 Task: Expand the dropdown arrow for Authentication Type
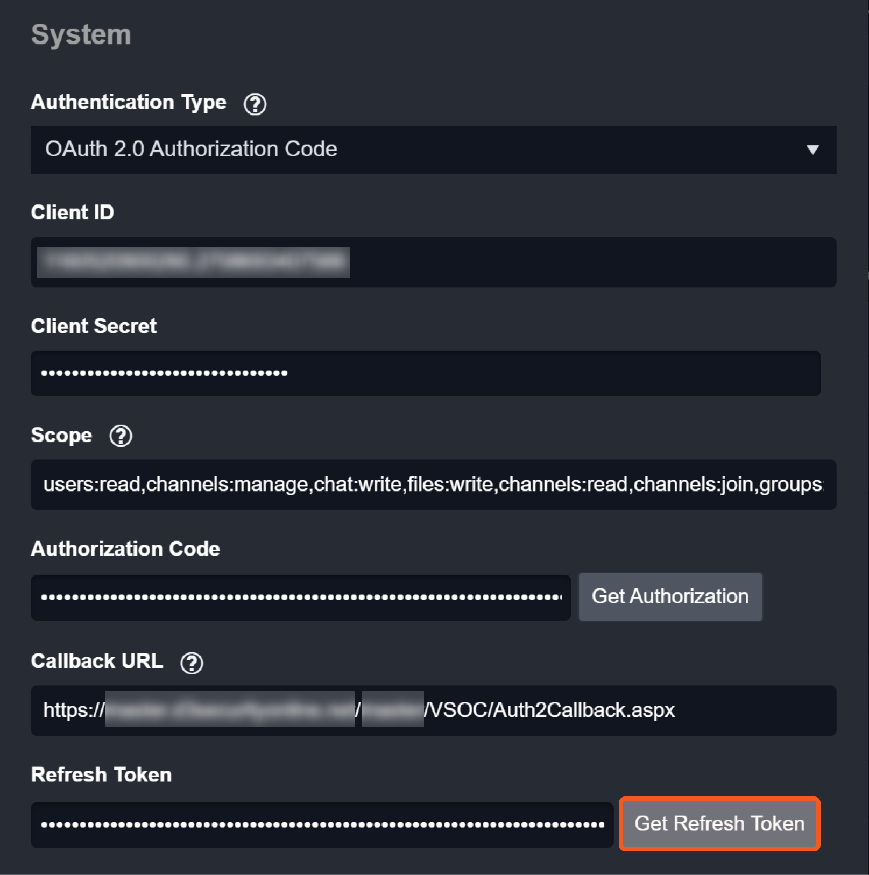813,150
